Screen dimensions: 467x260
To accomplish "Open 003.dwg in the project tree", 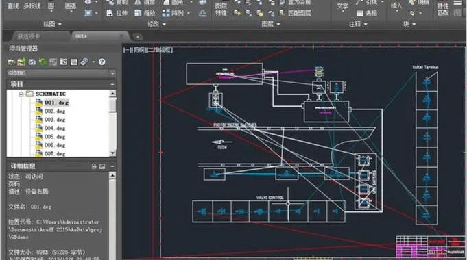I will point(54,120).
